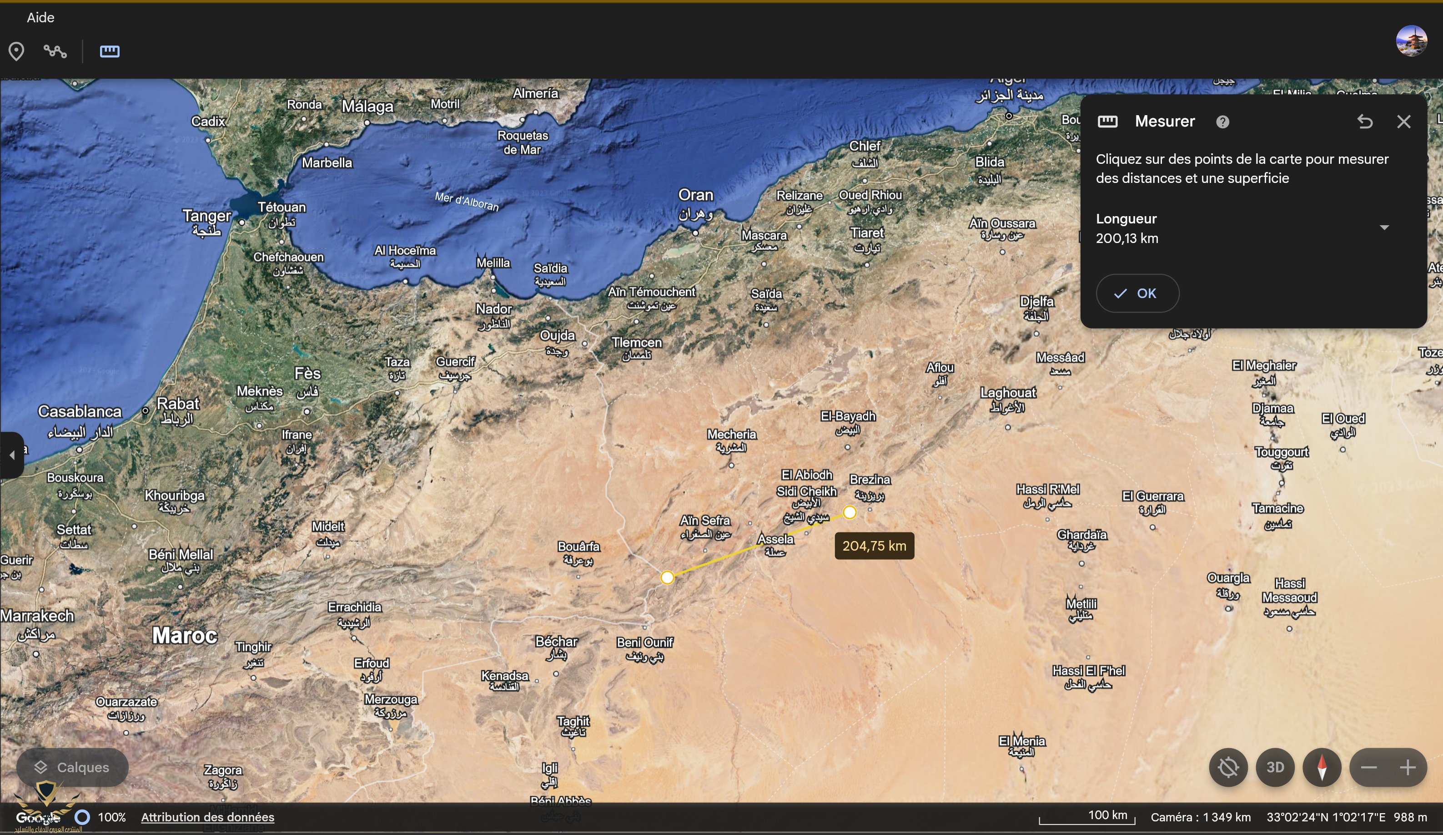Toggle the 3D view button

pos(1275,767)
